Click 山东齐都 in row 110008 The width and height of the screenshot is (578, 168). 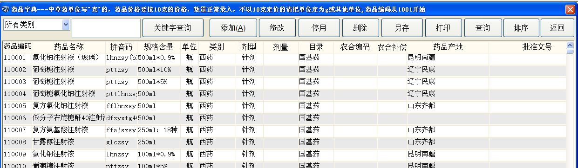(422, 142)
